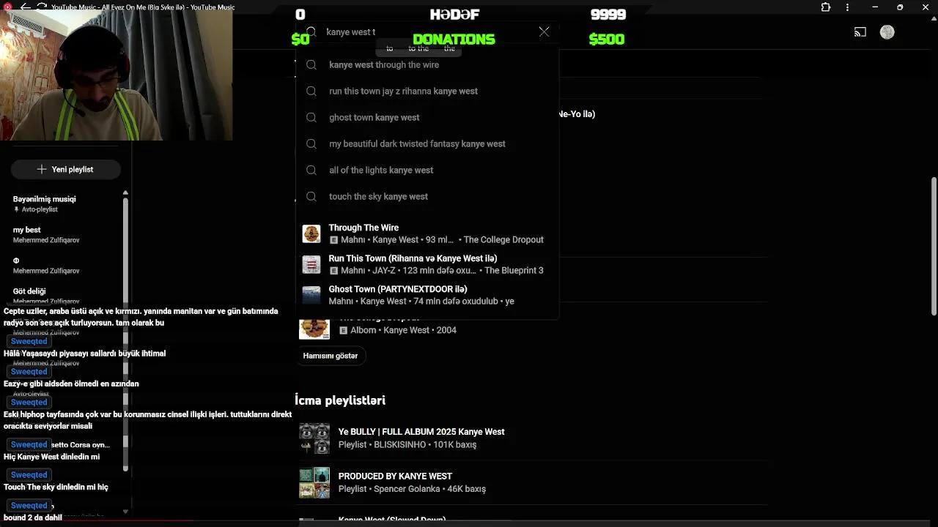The height and width of the screenshot is (527, 938).
Task: Click the Through The Wire album thumbnail
Action: tap(311, 233)
